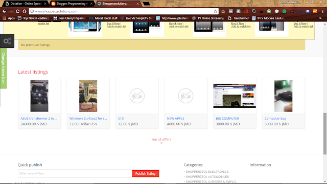Open the IPTV Москва bookmark
Screen dimensions: 327x184
click(268, 18)
